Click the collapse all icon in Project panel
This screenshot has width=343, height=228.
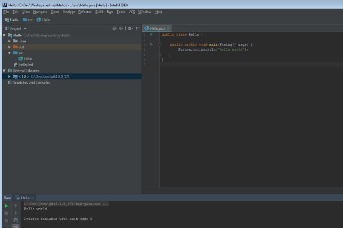tap(121, 28)
